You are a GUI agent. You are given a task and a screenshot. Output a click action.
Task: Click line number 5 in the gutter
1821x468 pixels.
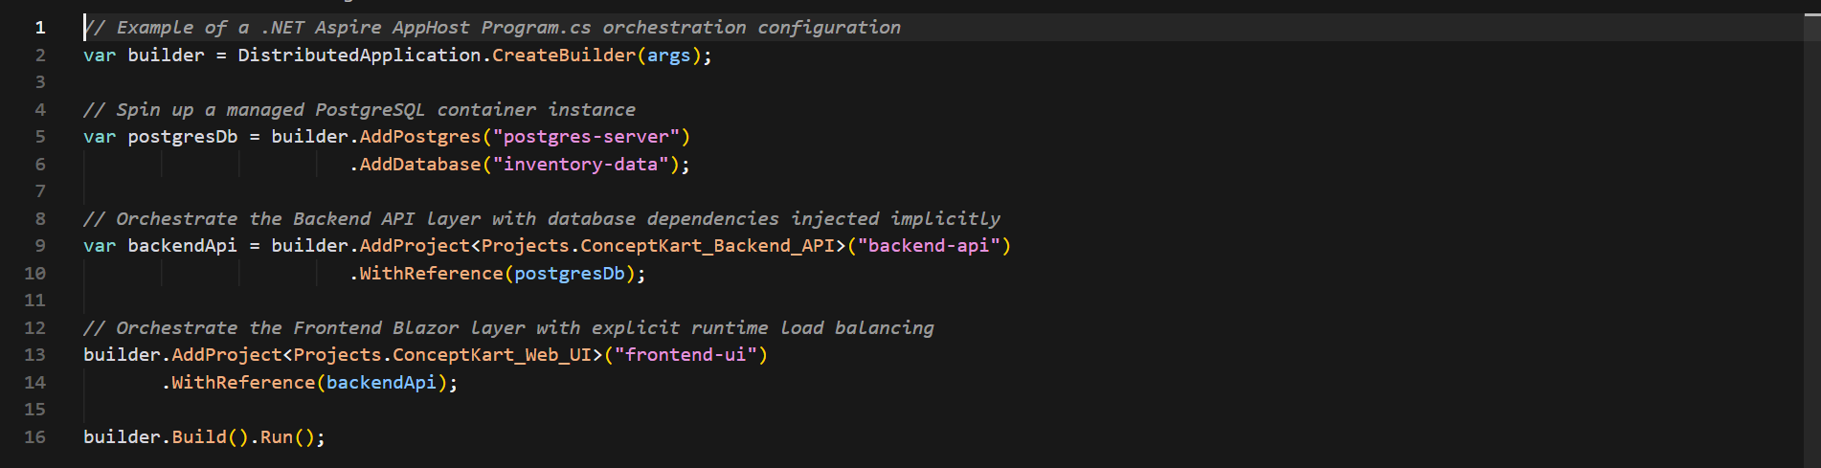pos(40,137)
